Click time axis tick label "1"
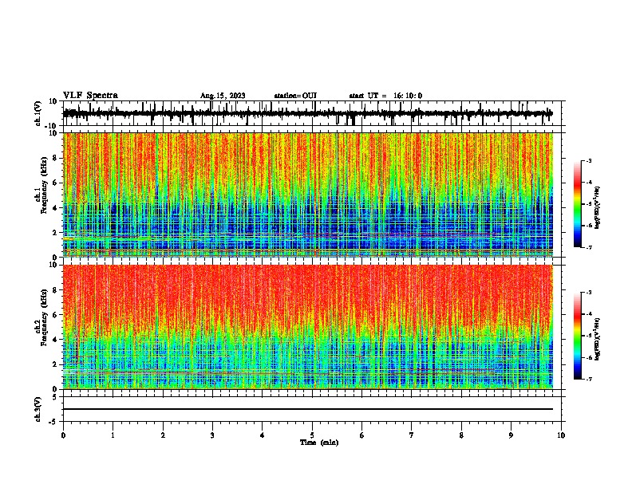The height and width of the screenshot is (488, 632). pyautogui.click(x=113, y=435)
